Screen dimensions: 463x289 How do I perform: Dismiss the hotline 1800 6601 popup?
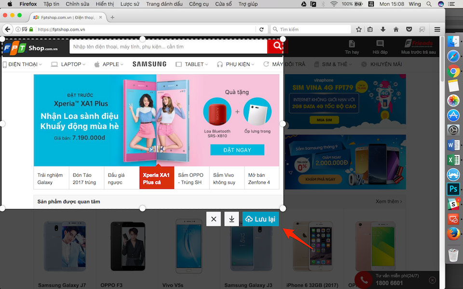click(432, 280)
